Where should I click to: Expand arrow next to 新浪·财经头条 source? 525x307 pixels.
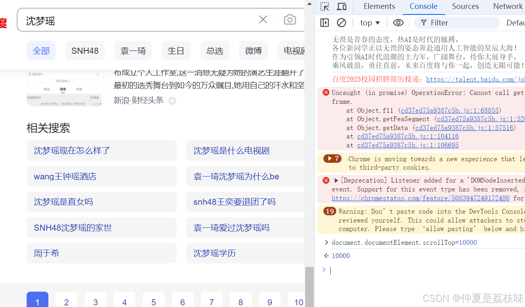tap(172, 101)
